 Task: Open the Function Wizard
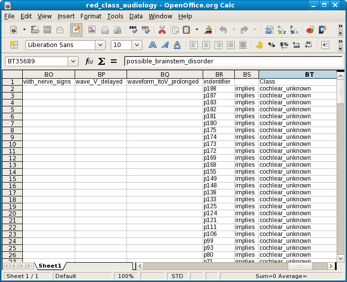point(89,61)
